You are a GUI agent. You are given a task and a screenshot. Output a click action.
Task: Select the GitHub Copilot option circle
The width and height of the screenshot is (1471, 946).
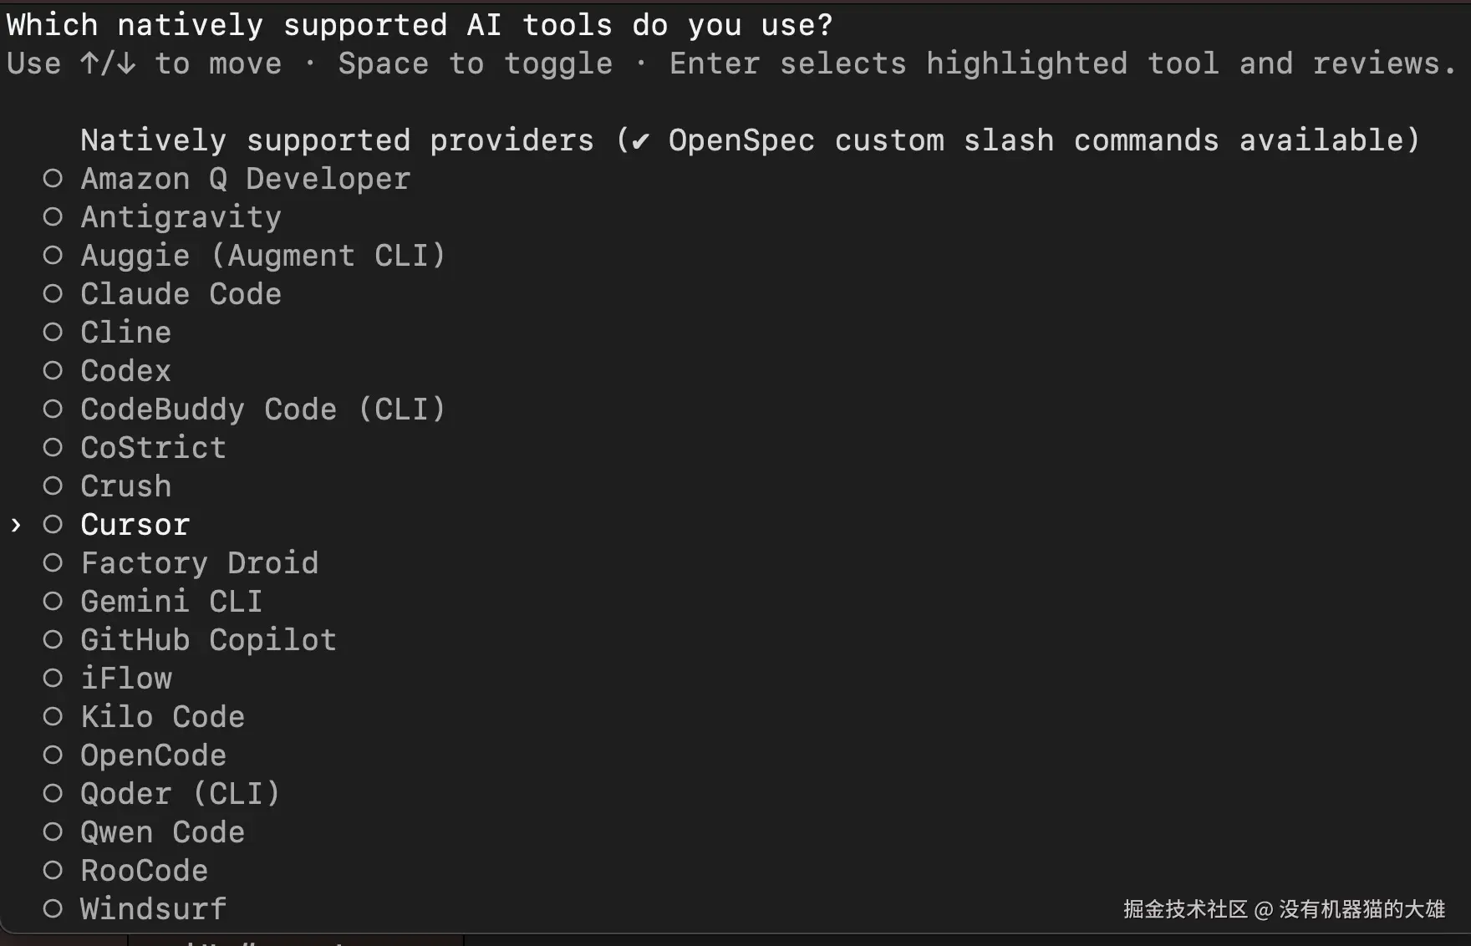(x=53, y=640)
